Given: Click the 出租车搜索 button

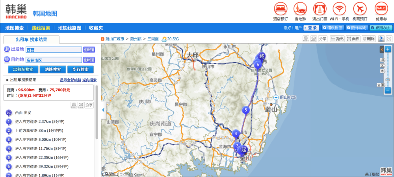Looking at the screenshot, I should 23,70.
